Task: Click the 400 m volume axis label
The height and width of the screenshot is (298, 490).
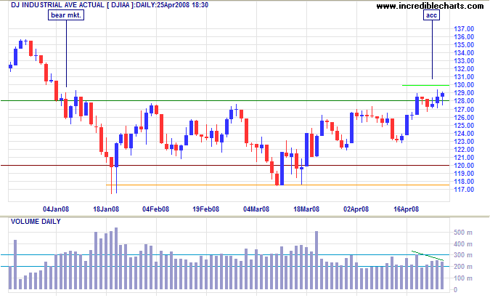Action: coord(463,244)
